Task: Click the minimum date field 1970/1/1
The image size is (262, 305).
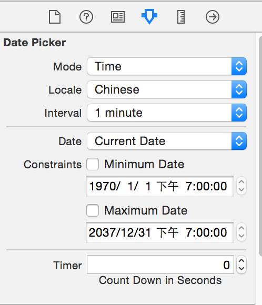Action: (160, 186)
